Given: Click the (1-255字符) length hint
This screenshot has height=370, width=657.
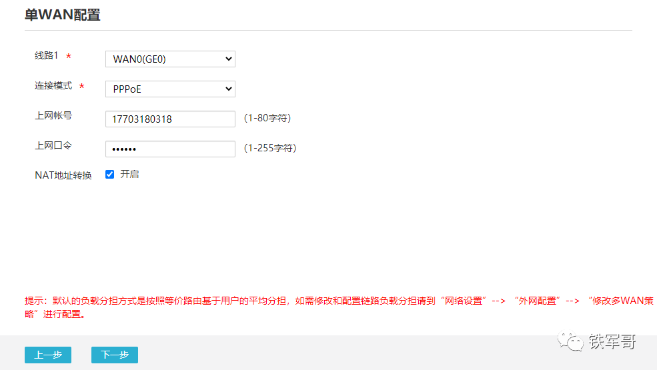Looking at the screenshot, I should point(269,148).
